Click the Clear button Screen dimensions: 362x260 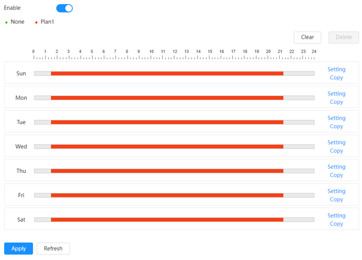307,37
